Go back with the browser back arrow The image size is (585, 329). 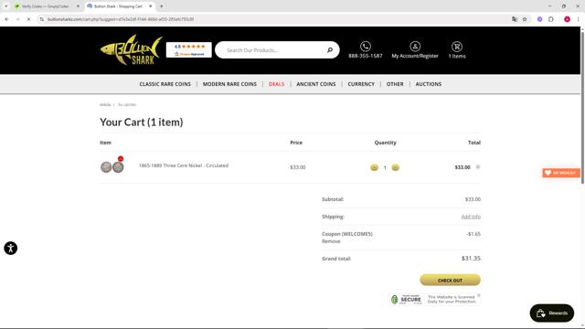(6, 19)
